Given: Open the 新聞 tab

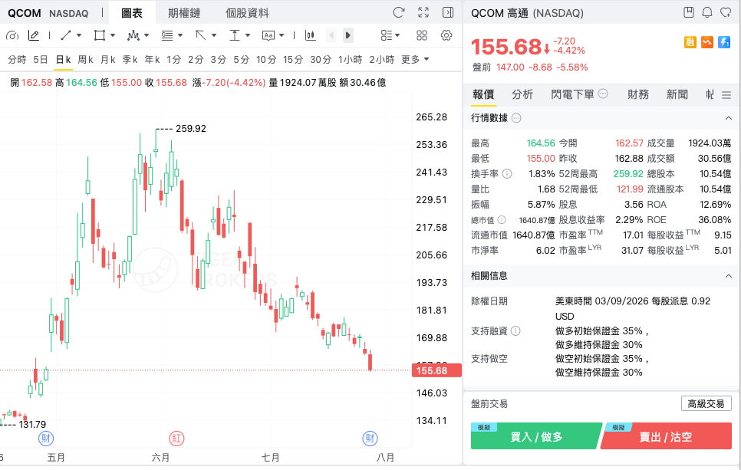Looking at the screenshot, I should point(677,94).
